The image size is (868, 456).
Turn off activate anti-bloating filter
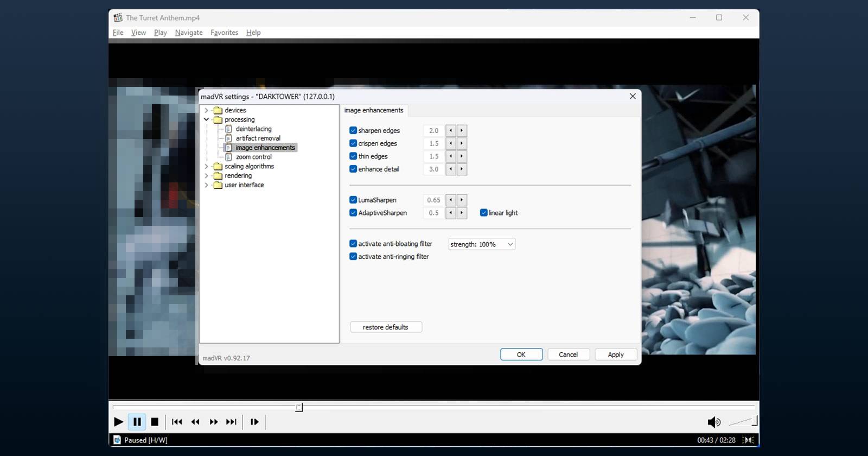click(353, 244)
